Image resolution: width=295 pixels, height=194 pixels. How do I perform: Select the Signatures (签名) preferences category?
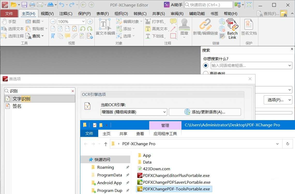[40, 106]
